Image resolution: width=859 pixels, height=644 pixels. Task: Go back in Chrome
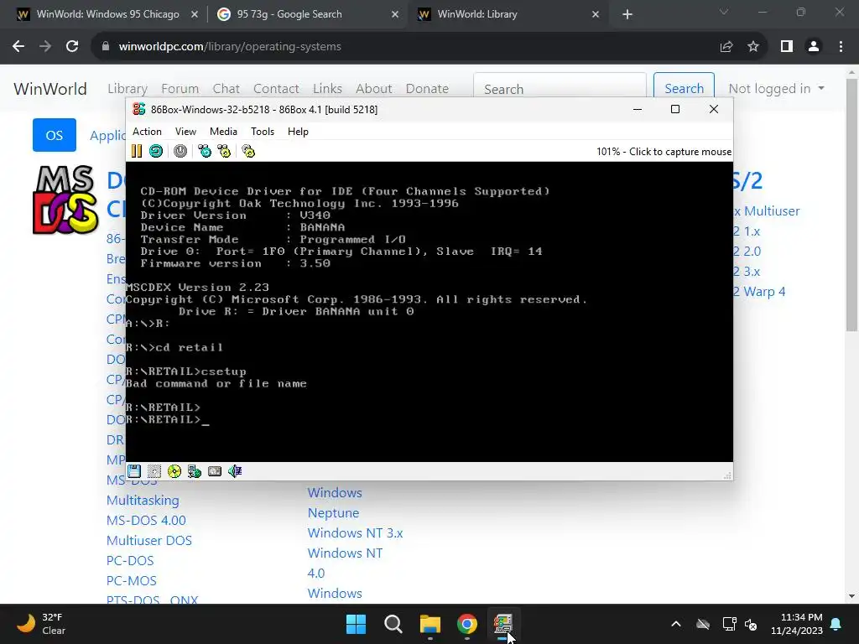tap(18, 47)
